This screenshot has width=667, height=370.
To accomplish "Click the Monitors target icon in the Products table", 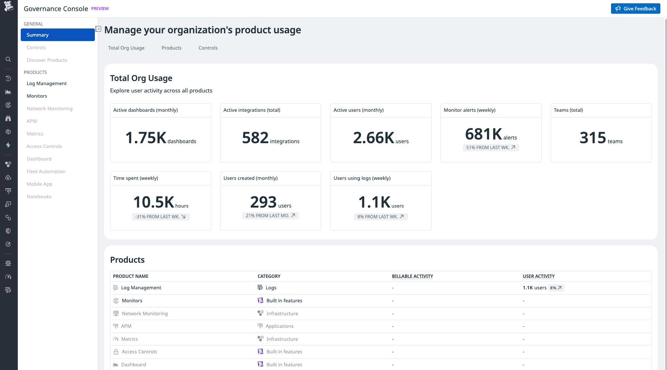I will [116, 300].
